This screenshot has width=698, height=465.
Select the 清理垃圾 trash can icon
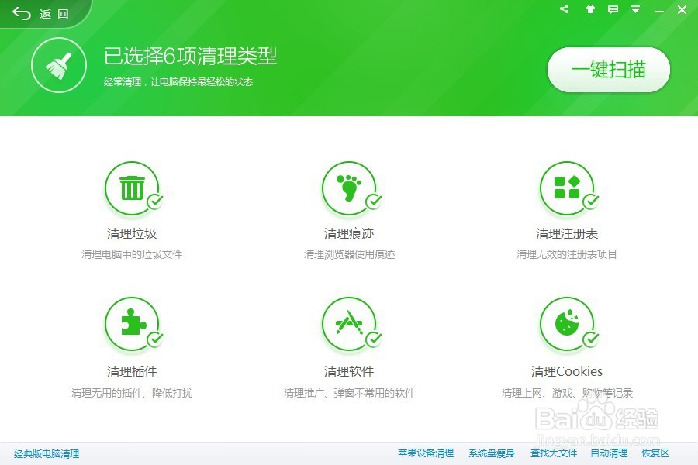(x=132, y=186)
